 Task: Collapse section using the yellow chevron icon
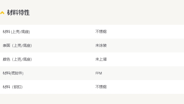2,13
